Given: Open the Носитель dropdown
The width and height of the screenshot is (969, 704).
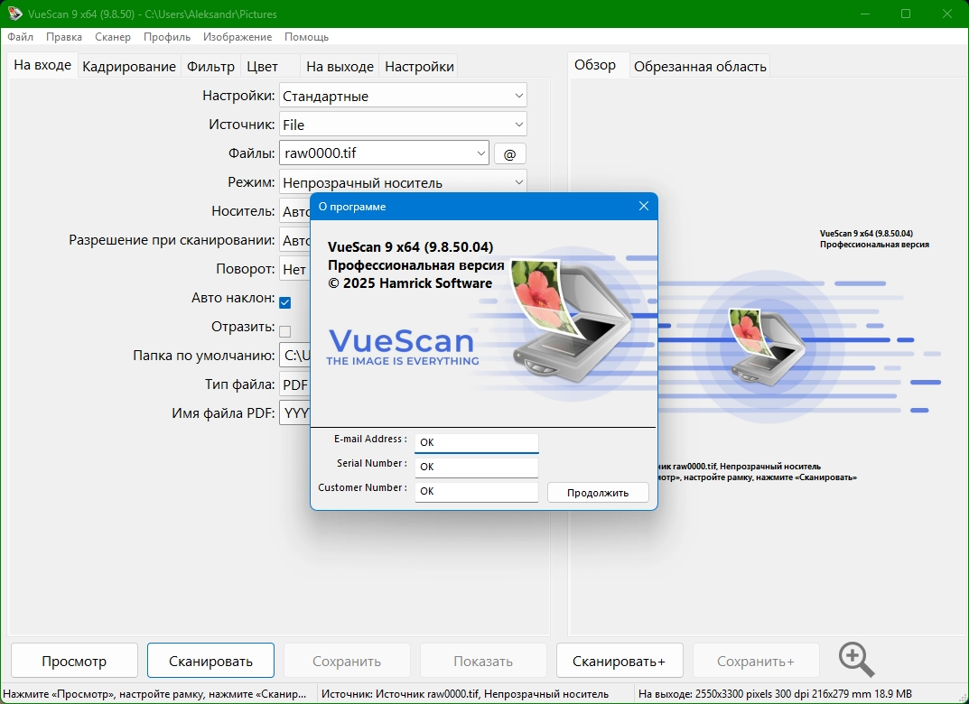Looking at the screenshot, I should pos(294,211).
